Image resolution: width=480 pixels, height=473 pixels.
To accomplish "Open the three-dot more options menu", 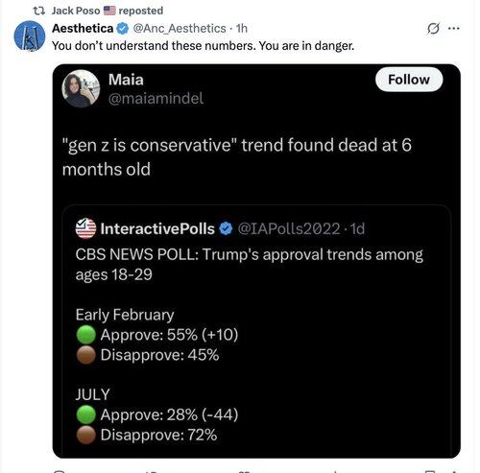I will pos(454,29).
